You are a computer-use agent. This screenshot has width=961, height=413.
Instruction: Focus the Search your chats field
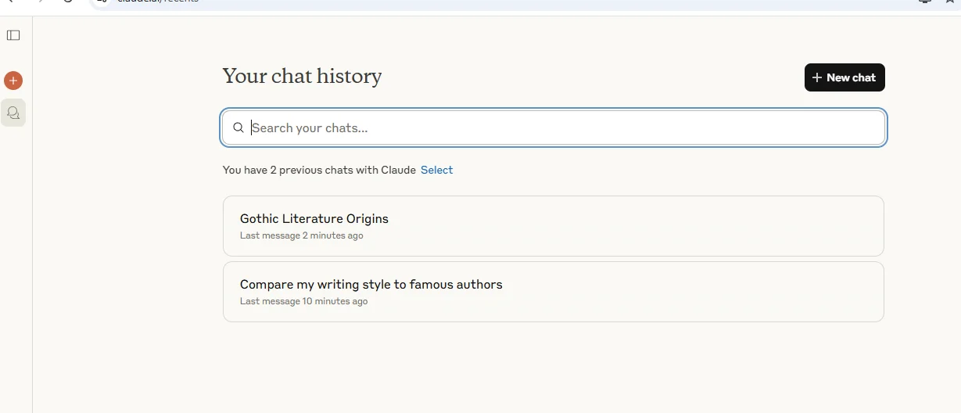click(554, 127)
